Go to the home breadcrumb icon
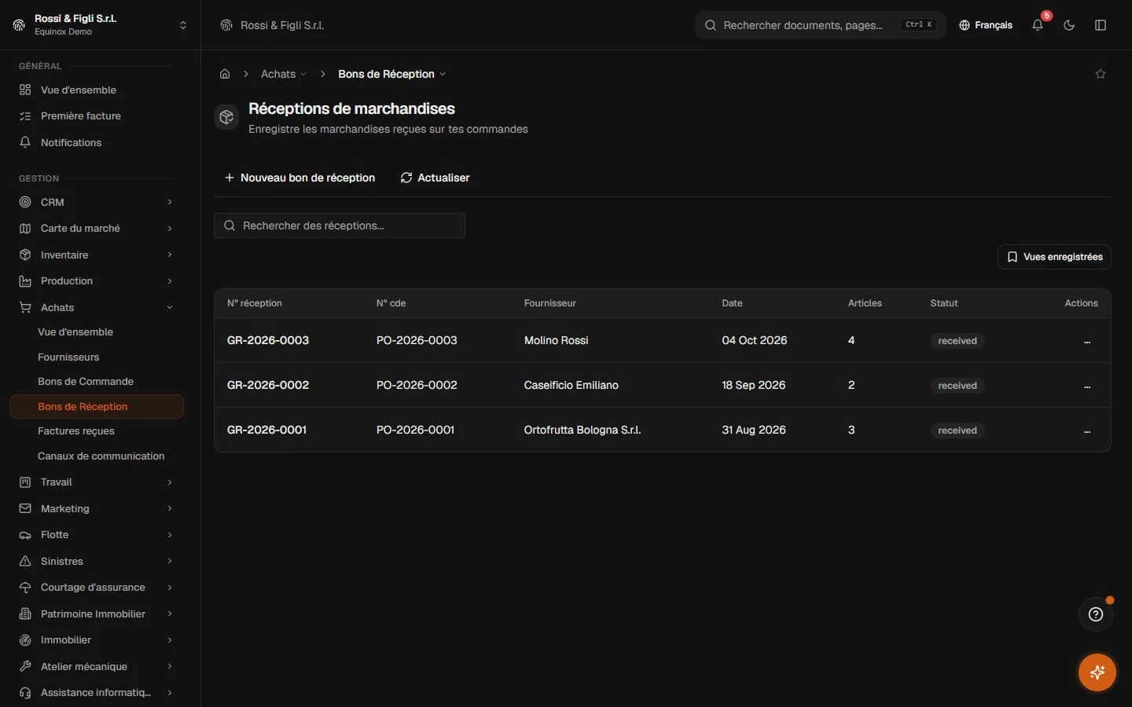Image resolution: width=1132 pixels, height=707 pixels. 225,74
